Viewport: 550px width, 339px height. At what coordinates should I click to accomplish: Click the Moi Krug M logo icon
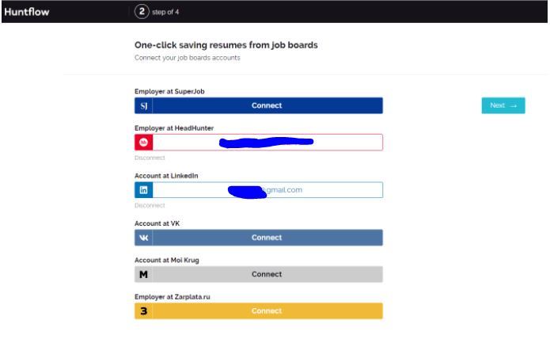point(144,274)
